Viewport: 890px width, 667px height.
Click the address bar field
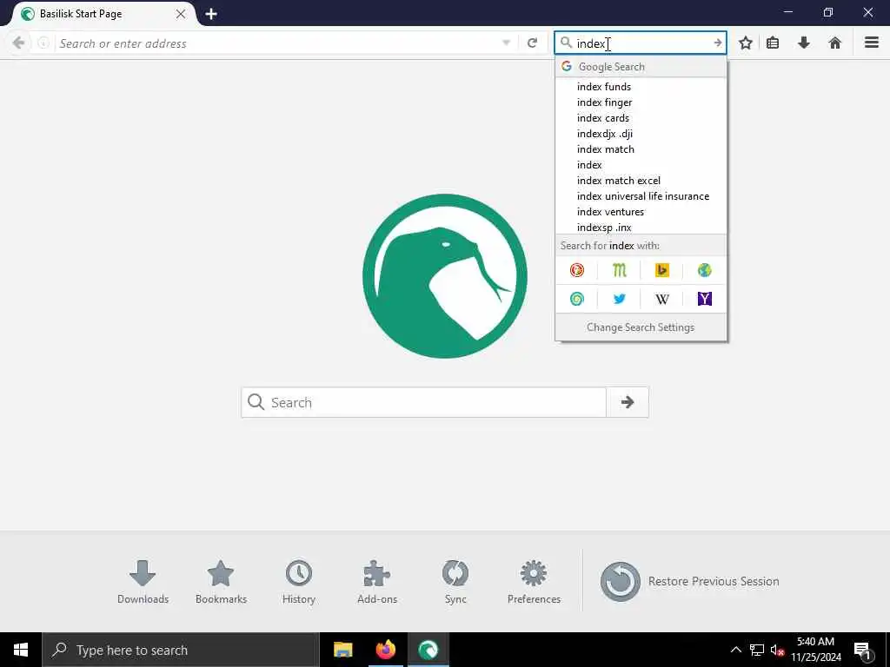coord(278,43)
